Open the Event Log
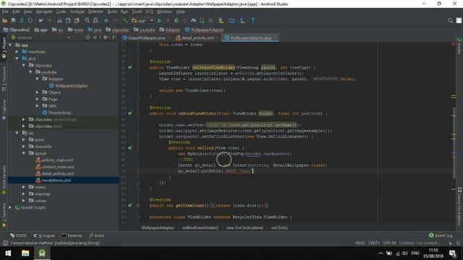Screen dimensions: 463x260 pos(441,235)
